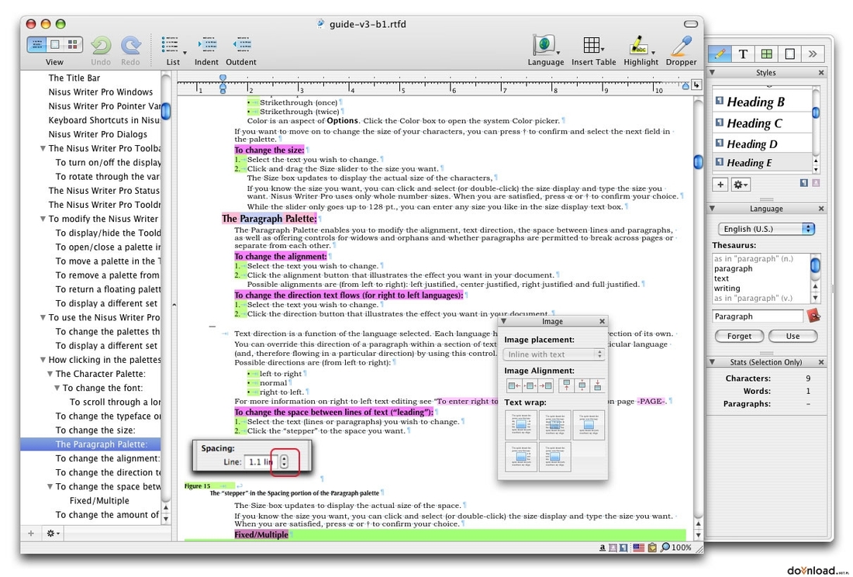Image resolution: width=853 pixels, height=577 pixels.
Task: Collapse the Stats palette
Action: (x=712, y=361)
